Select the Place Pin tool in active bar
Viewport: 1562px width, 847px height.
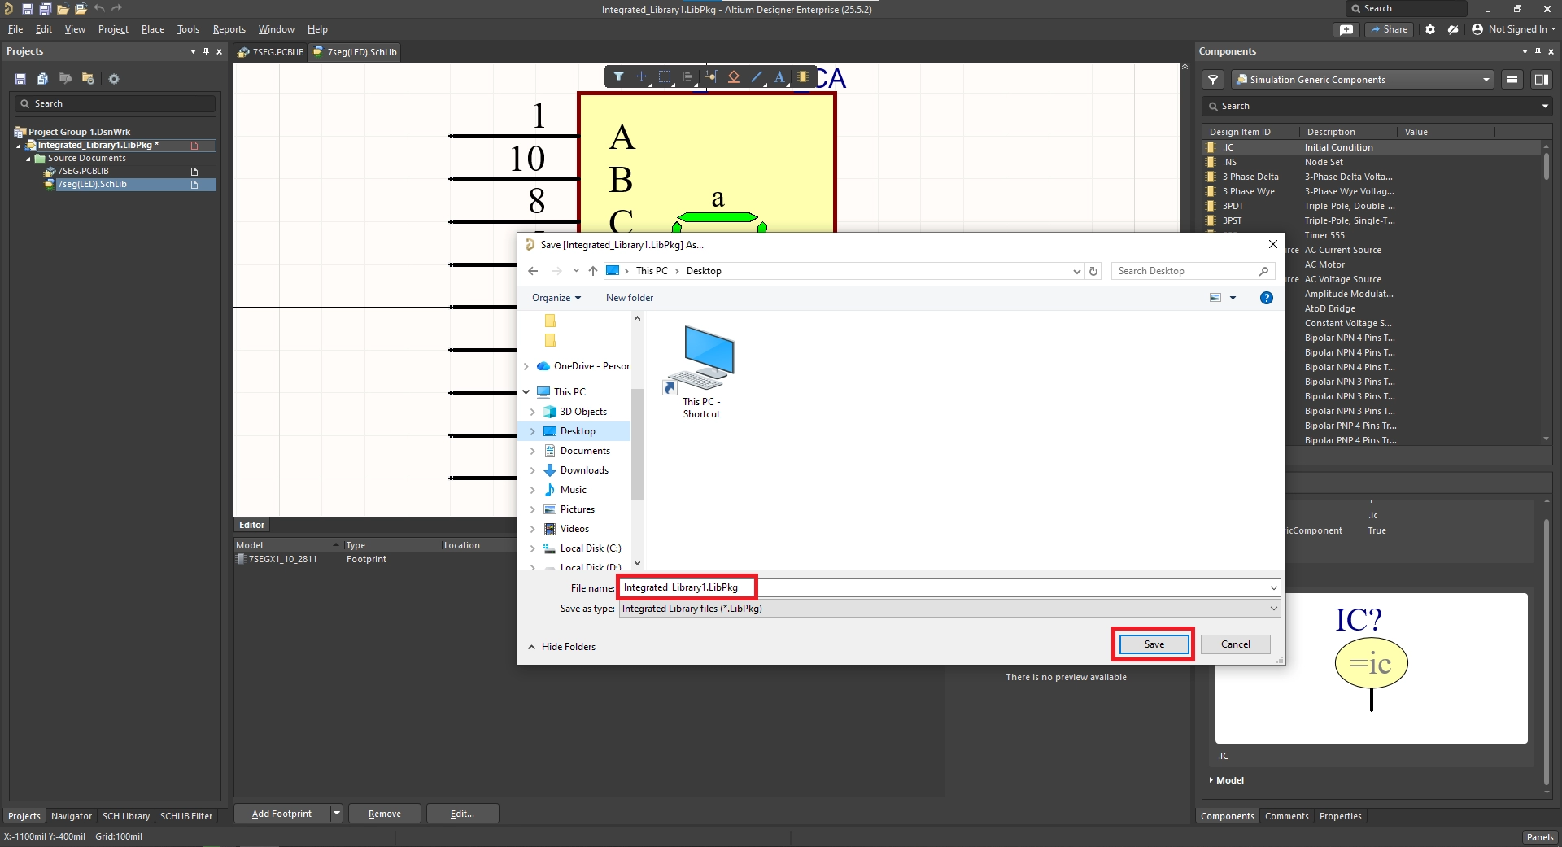[x=710, y=76]
